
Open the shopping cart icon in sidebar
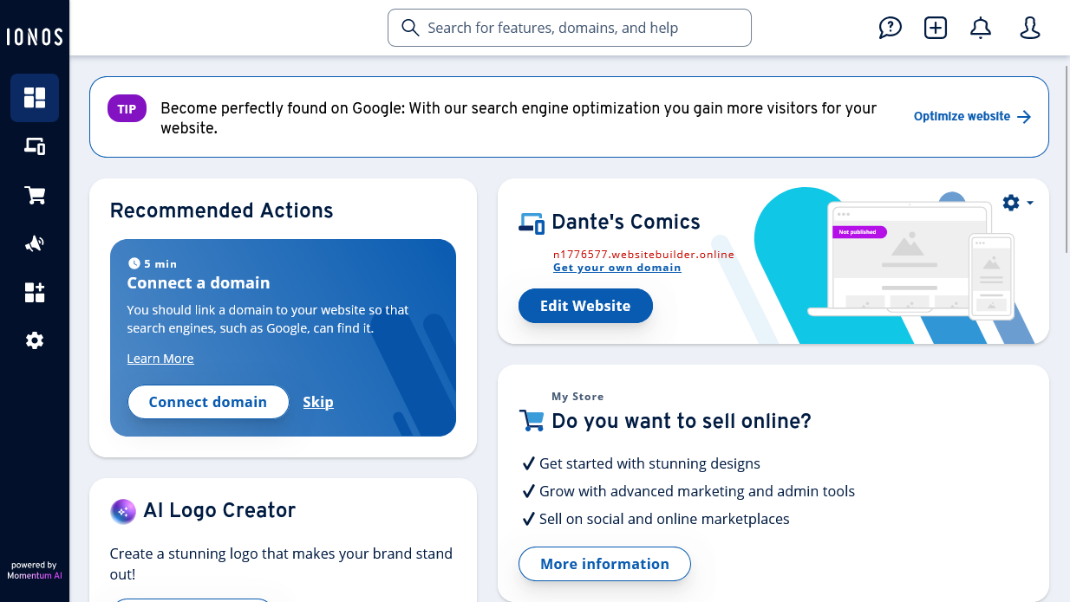pyautogui.click(x=35, y=196)
